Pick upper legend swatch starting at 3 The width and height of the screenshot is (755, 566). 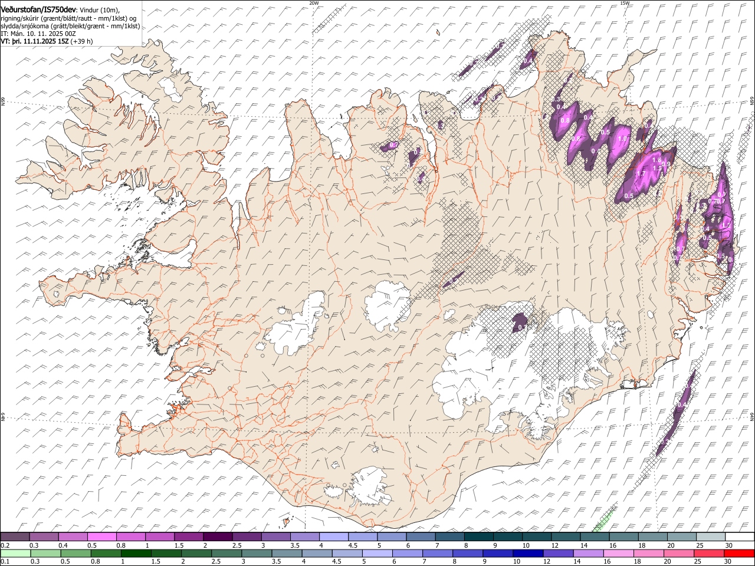point(276,537)
